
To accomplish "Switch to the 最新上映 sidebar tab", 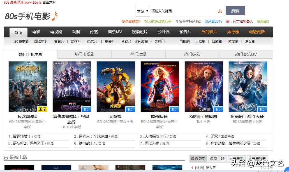I will pos(217,159).
